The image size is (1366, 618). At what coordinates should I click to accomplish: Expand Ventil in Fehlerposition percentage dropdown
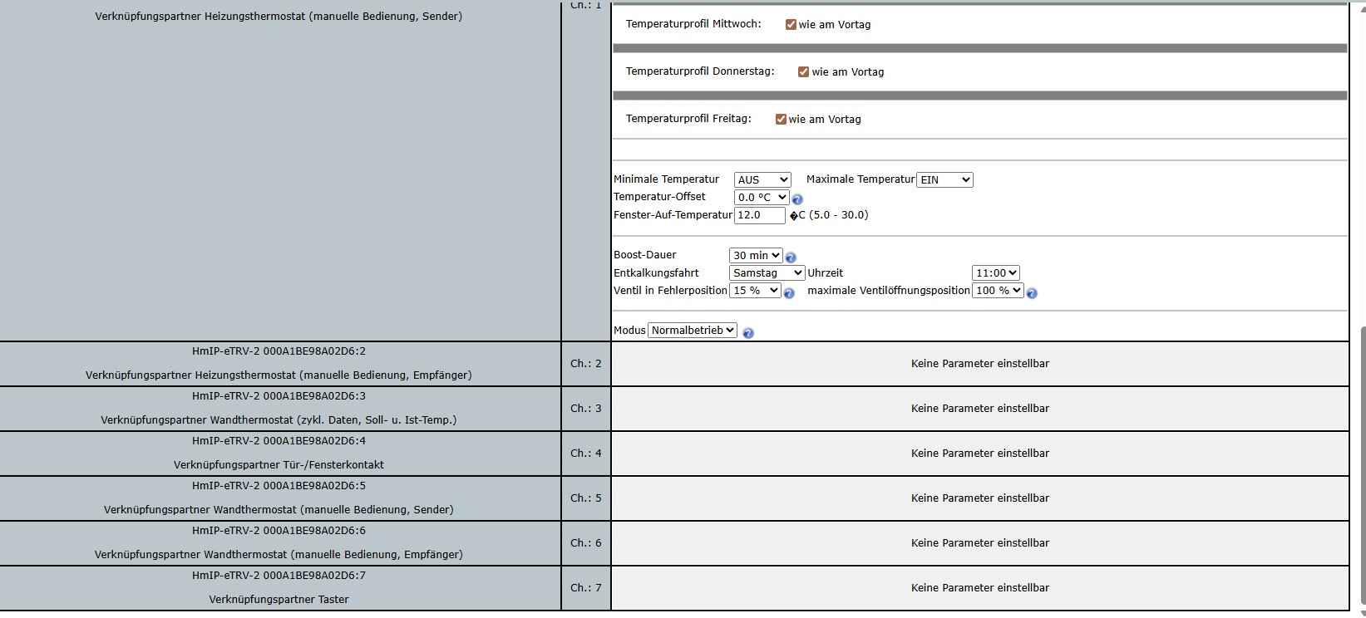pyautogui.click(x=755, y=291)
